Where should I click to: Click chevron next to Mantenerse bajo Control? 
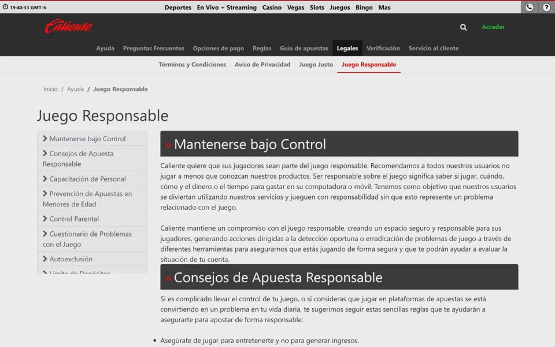click(45, 138)
